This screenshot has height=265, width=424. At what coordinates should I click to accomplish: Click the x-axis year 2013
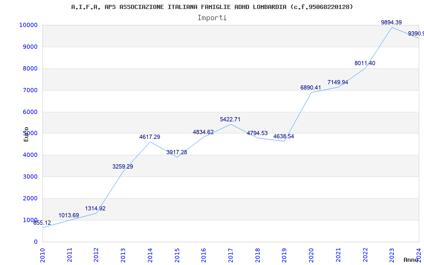[123, 255]
